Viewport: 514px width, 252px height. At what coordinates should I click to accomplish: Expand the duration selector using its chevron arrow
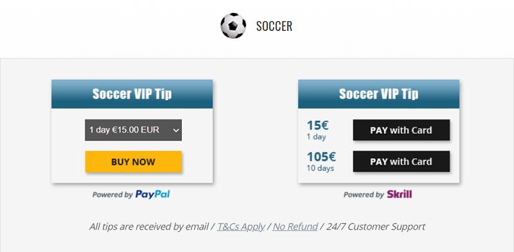coord(176,130)
